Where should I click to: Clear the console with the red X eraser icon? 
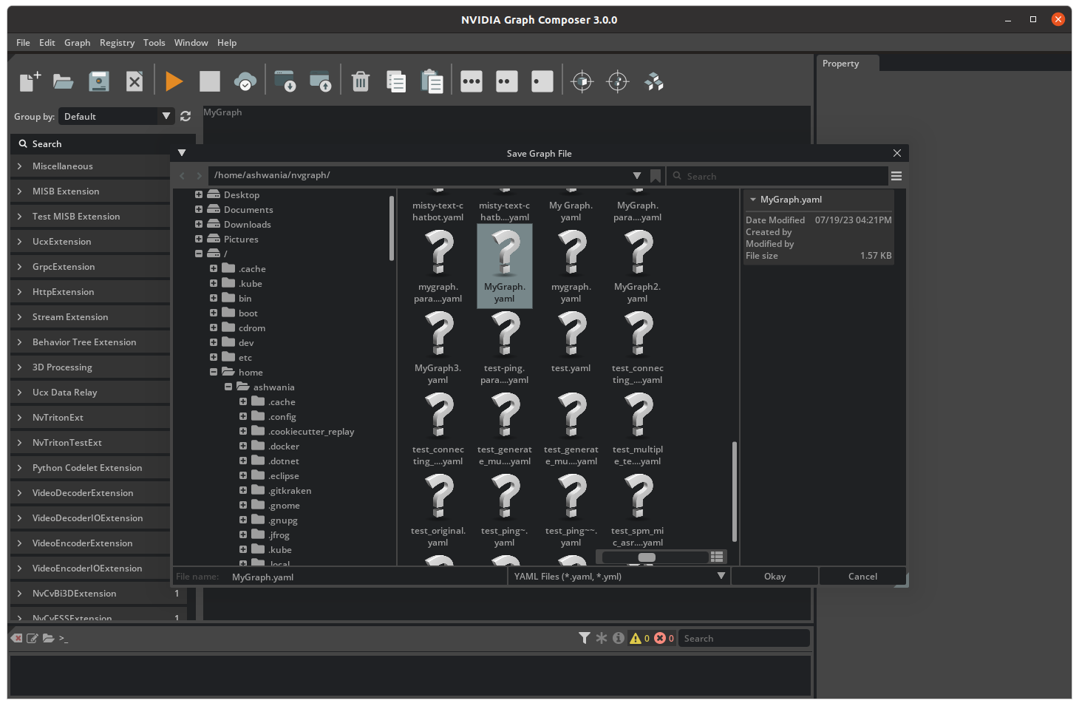(x=17, y=638)
